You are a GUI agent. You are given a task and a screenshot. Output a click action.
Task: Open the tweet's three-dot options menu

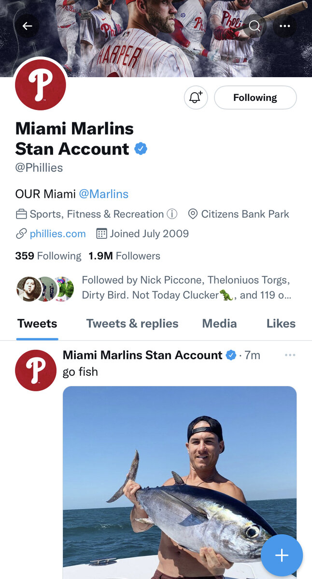tap(290, 355)
